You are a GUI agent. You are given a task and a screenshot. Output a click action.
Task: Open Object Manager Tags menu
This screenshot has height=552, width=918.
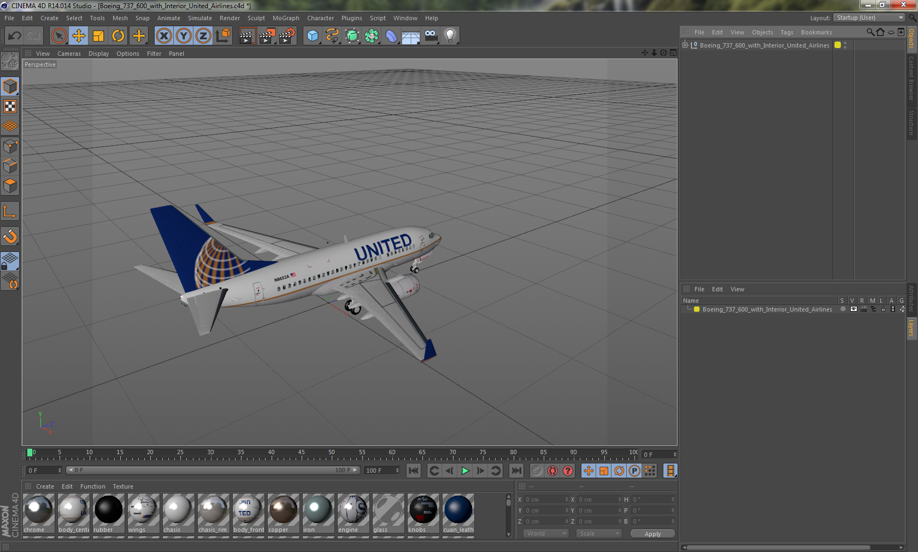(786, 32)
